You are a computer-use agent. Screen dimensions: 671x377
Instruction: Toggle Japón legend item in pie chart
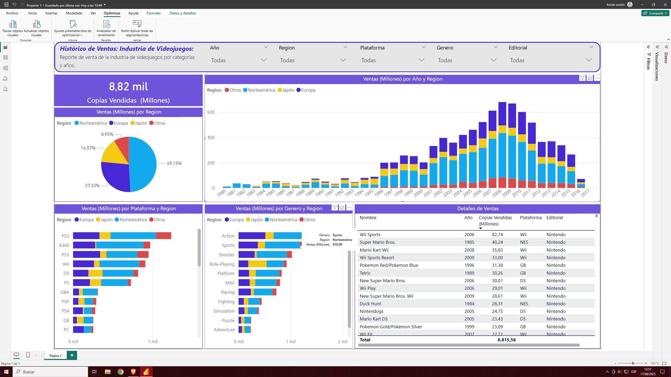click(x=139, y=123)
